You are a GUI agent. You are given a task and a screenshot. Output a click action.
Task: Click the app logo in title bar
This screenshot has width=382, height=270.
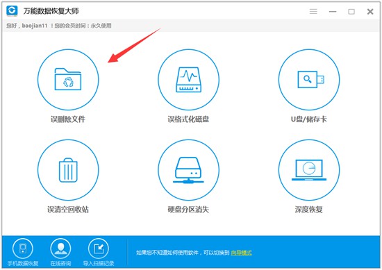12,10
